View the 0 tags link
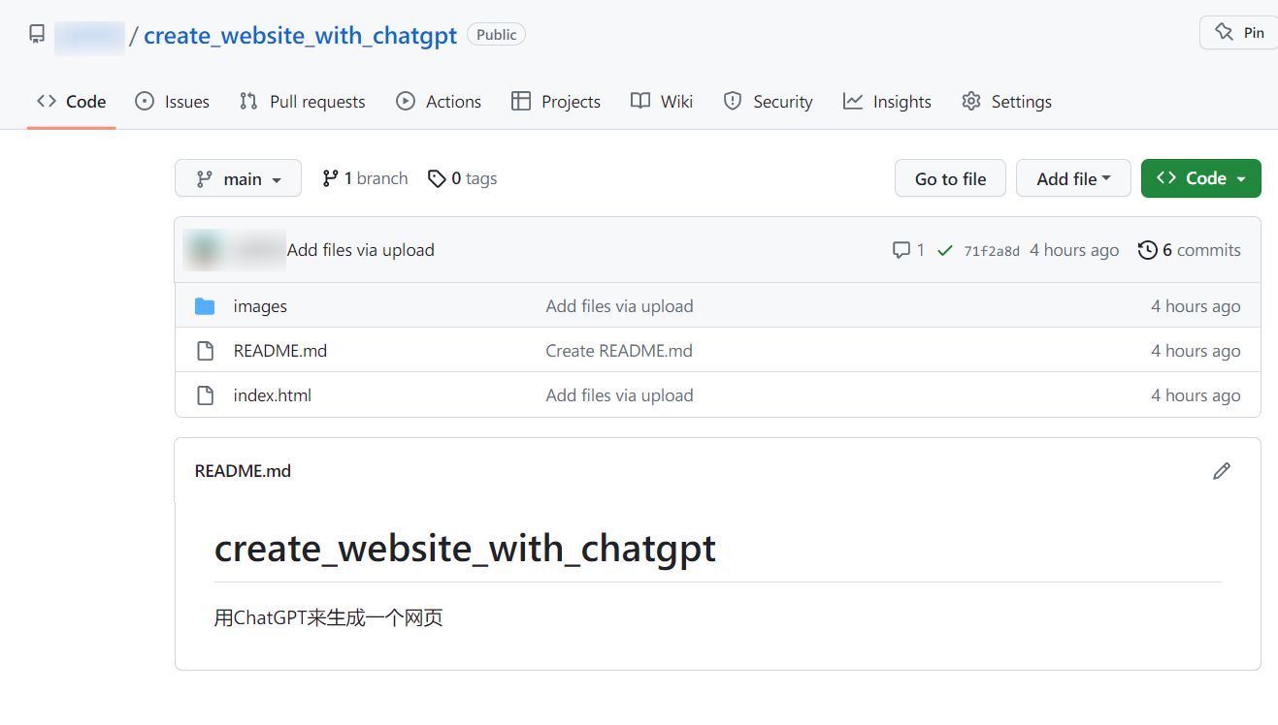The height and width of the screenshot is (725, 1278). tap(462, 178)
